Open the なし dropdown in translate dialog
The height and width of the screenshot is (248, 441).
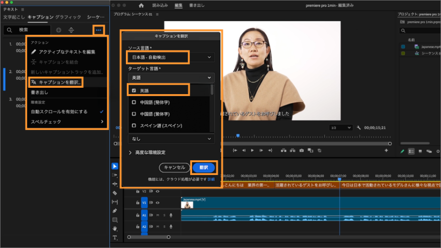(171, 139)
